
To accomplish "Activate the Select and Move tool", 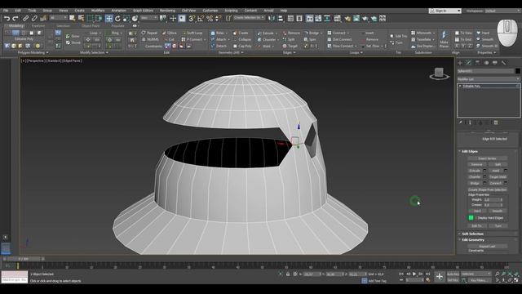I will point(108,18).
